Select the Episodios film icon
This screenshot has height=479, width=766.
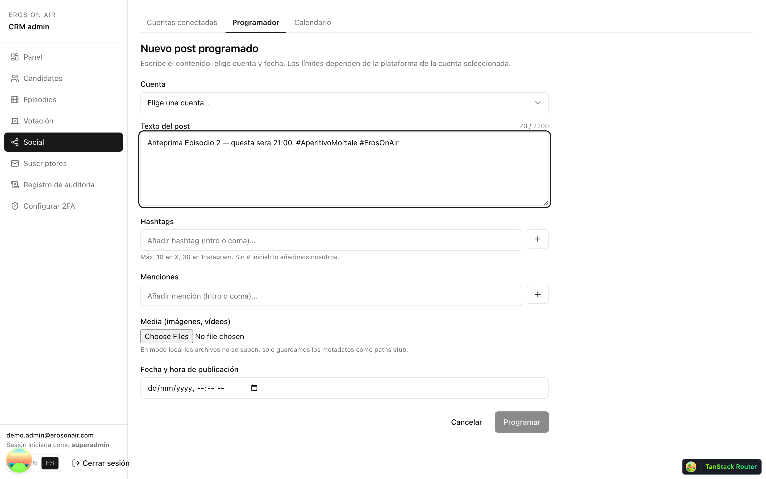[15, 100]
